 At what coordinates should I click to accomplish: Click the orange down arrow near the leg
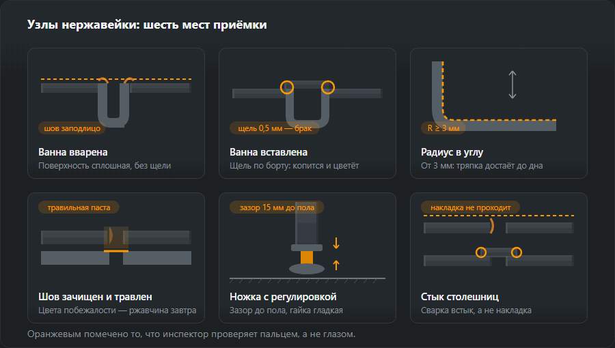(x=336, y=243)
